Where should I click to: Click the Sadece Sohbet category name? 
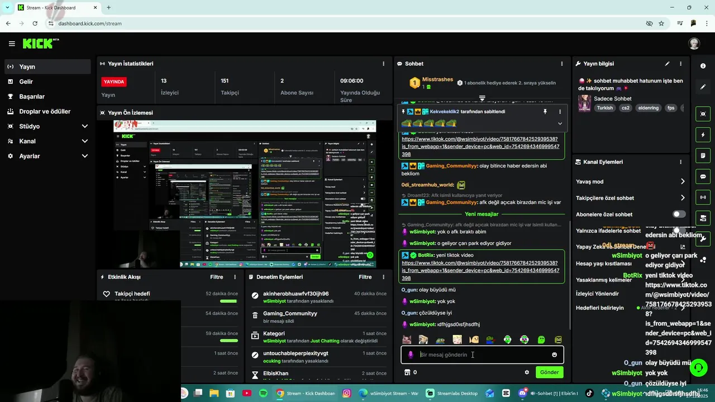[x=613, y=99]
